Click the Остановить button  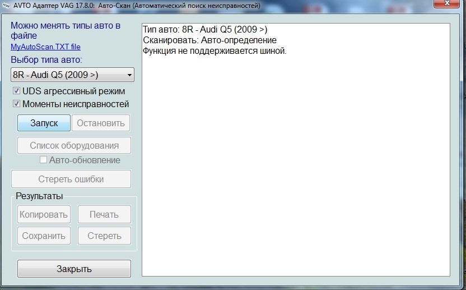(x=101, y=123)
